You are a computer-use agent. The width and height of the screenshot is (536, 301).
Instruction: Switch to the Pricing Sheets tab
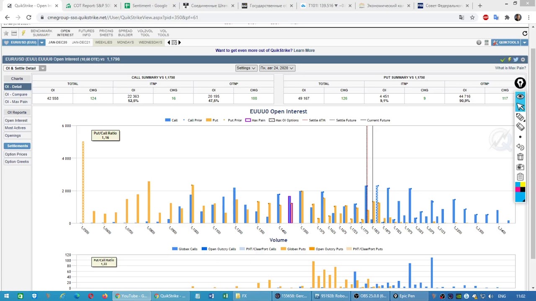click(106, 33)
